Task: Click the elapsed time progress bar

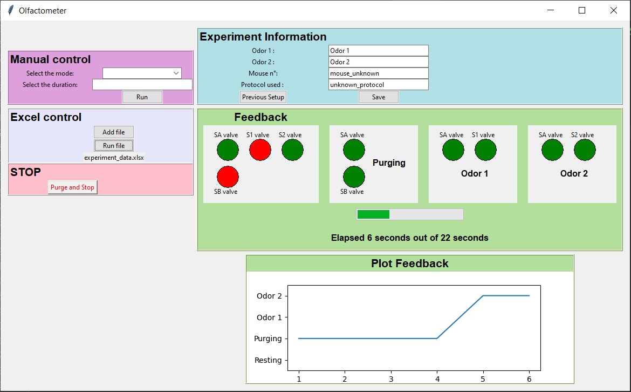Action: coord(410,214)
